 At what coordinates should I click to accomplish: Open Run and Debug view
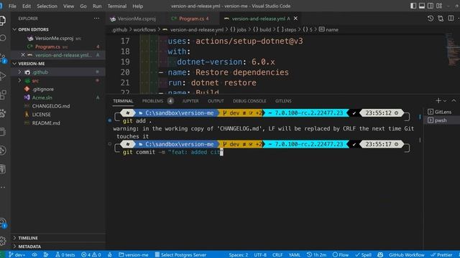(x=3, y=76)
